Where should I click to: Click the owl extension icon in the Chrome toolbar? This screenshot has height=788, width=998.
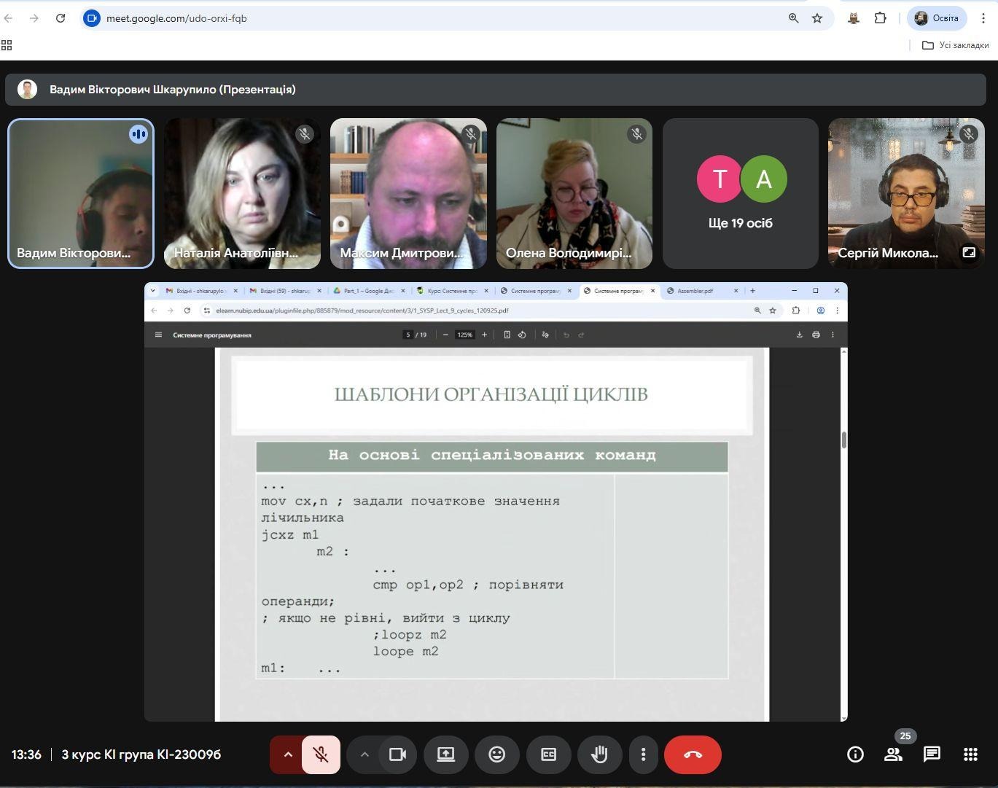(x=854, y=18)
